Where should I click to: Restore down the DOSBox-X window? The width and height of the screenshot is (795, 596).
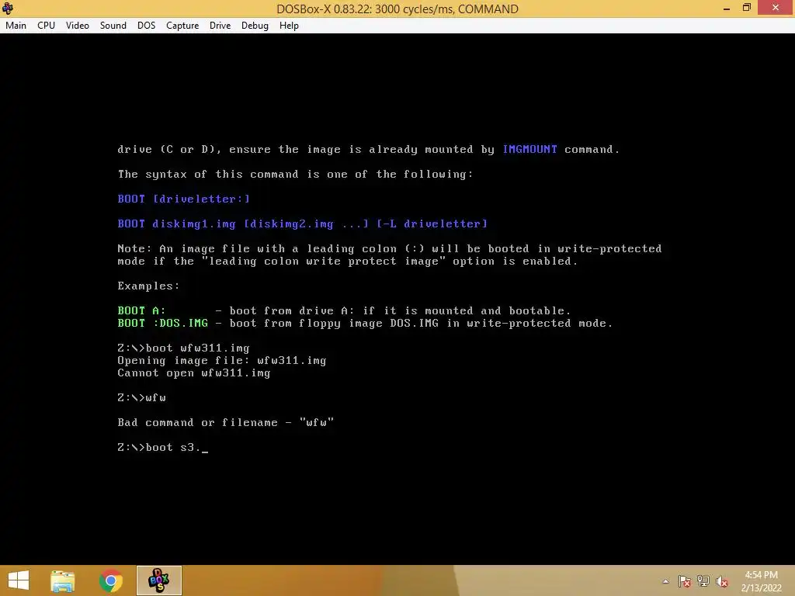[746, 8]
